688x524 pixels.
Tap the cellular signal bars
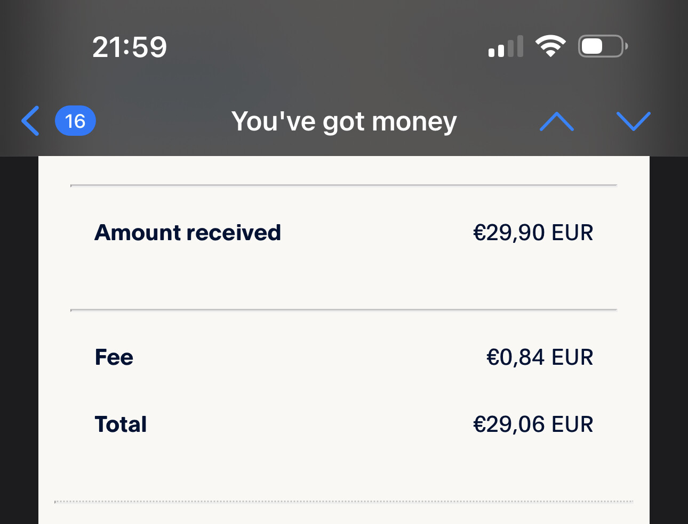pyautogui.click(x=506, y=47)
